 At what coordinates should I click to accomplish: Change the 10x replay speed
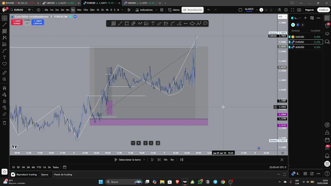[165, 160]
